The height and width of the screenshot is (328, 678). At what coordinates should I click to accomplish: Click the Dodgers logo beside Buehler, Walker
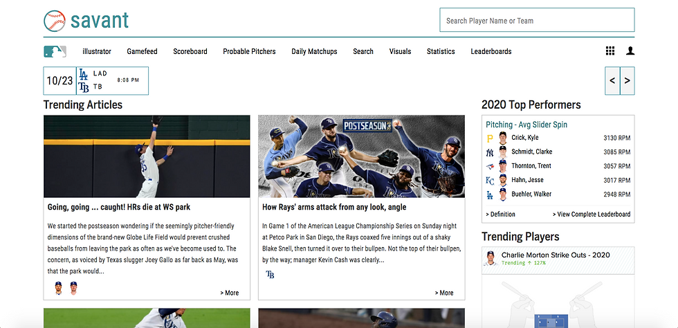click(x=490, y=194)
